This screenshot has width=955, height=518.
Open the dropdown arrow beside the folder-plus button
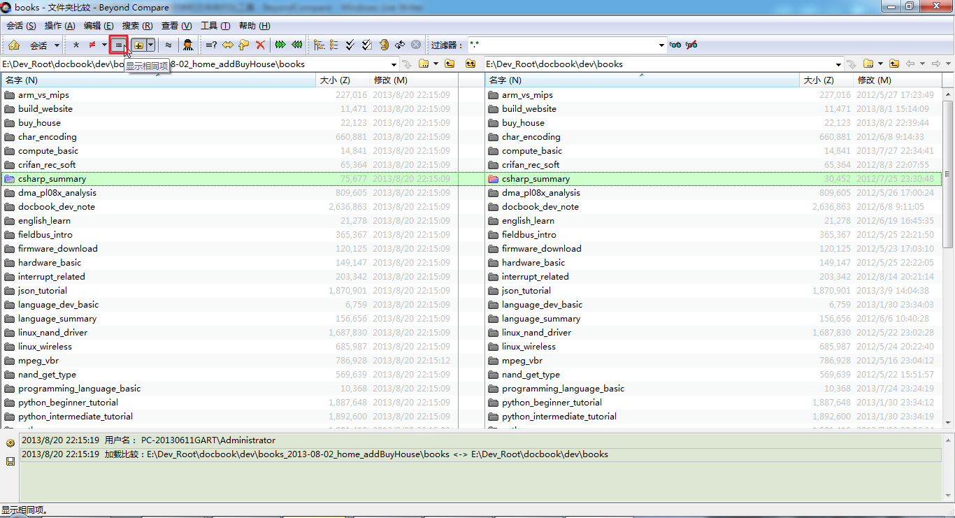(150, 45)
